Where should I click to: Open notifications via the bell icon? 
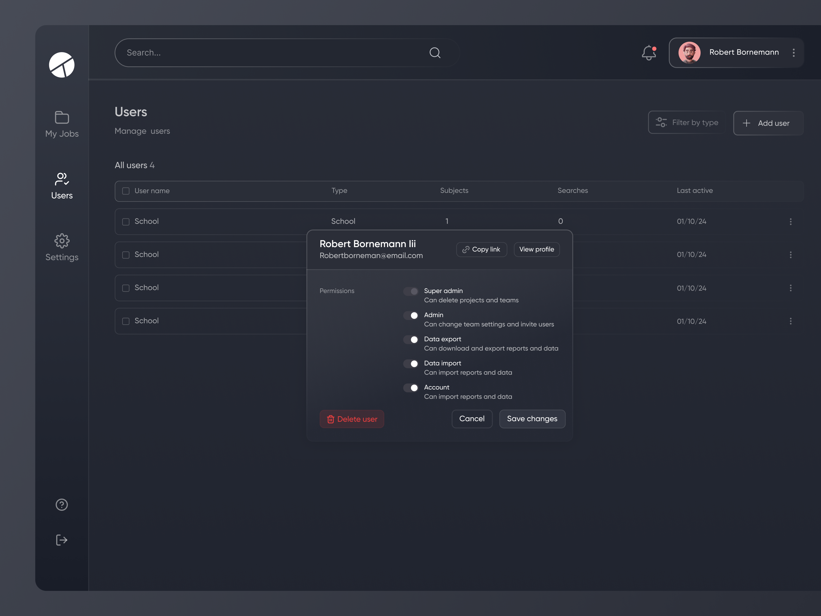point(649,53)
